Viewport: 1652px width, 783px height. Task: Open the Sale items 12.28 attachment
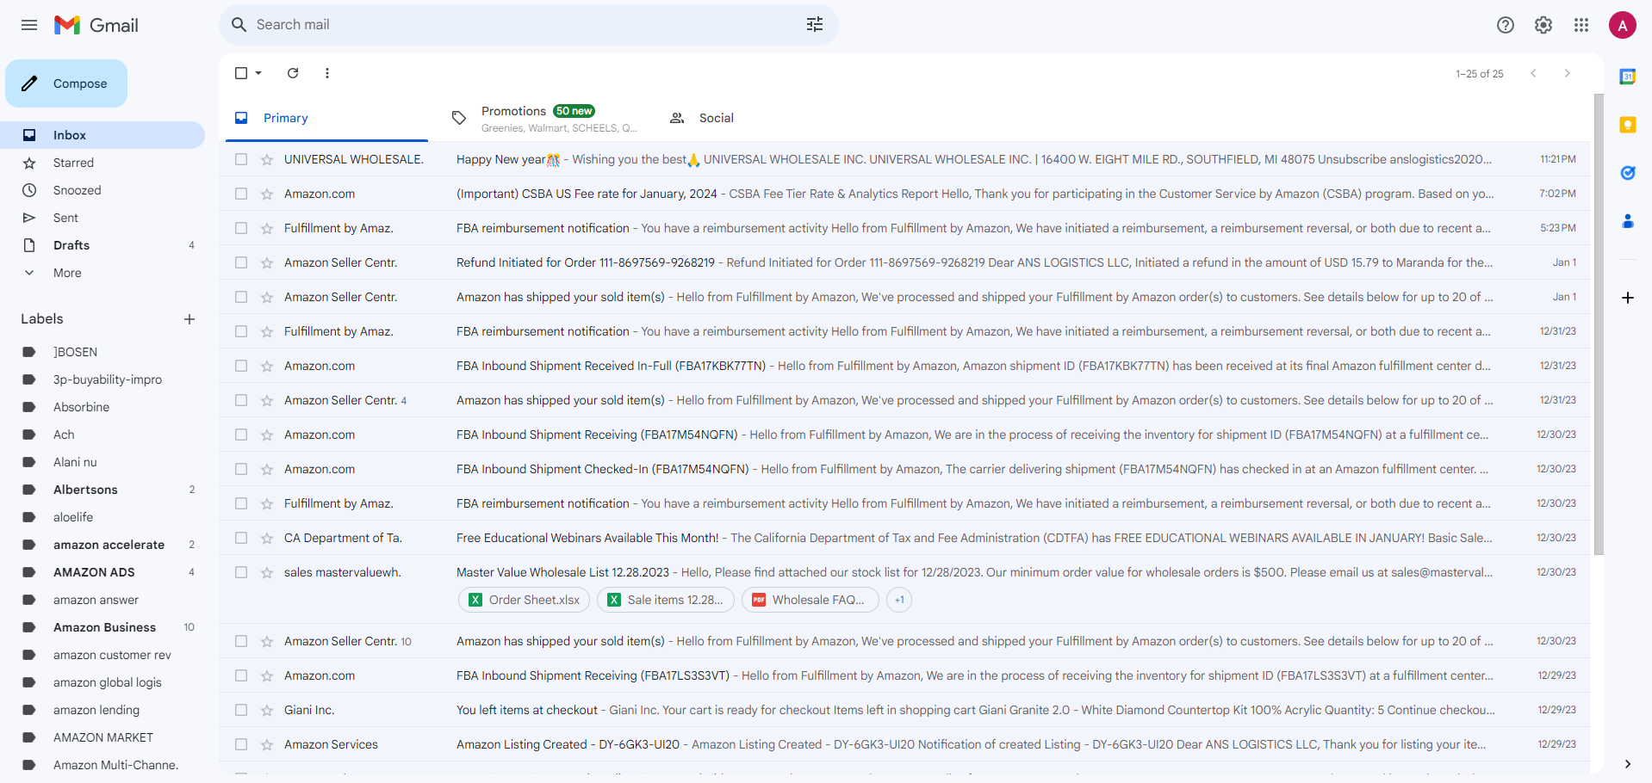(x=666, y=600)
